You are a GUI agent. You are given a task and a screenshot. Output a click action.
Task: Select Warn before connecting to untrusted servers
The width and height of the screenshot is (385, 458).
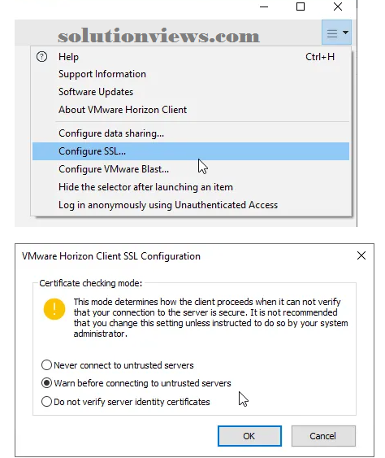pos(136,383)
